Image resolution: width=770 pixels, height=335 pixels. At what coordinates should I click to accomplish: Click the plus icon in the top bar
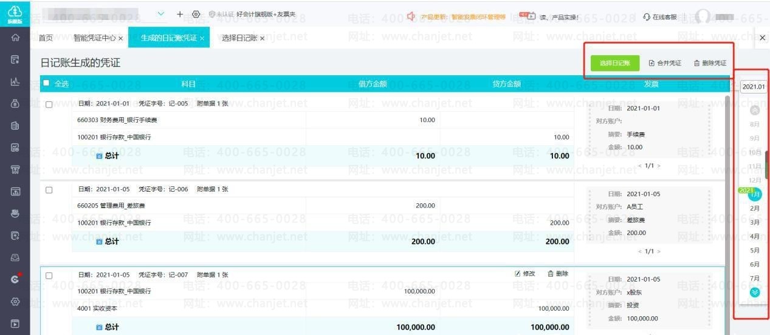pos(180,14)
